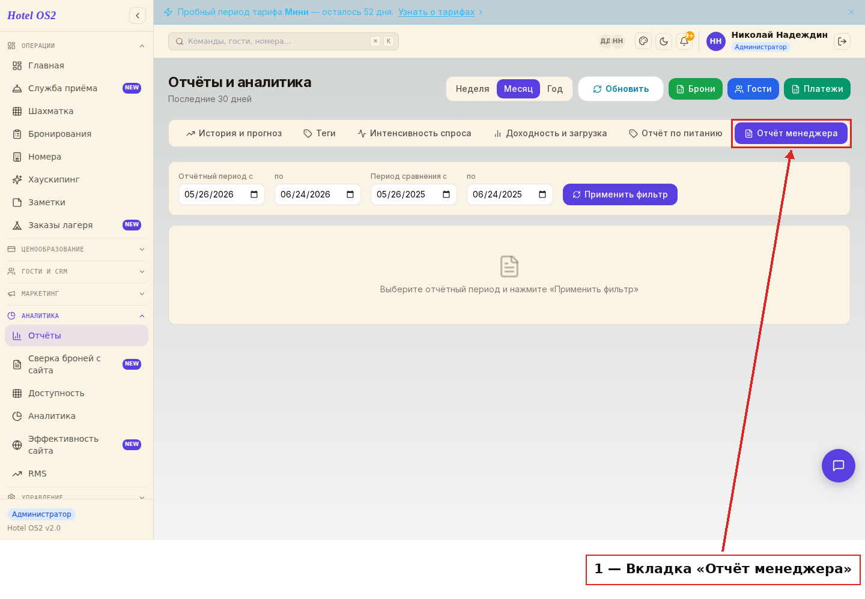
Task: Click Применить фильтр button
Action: click(x=620, y=194)
